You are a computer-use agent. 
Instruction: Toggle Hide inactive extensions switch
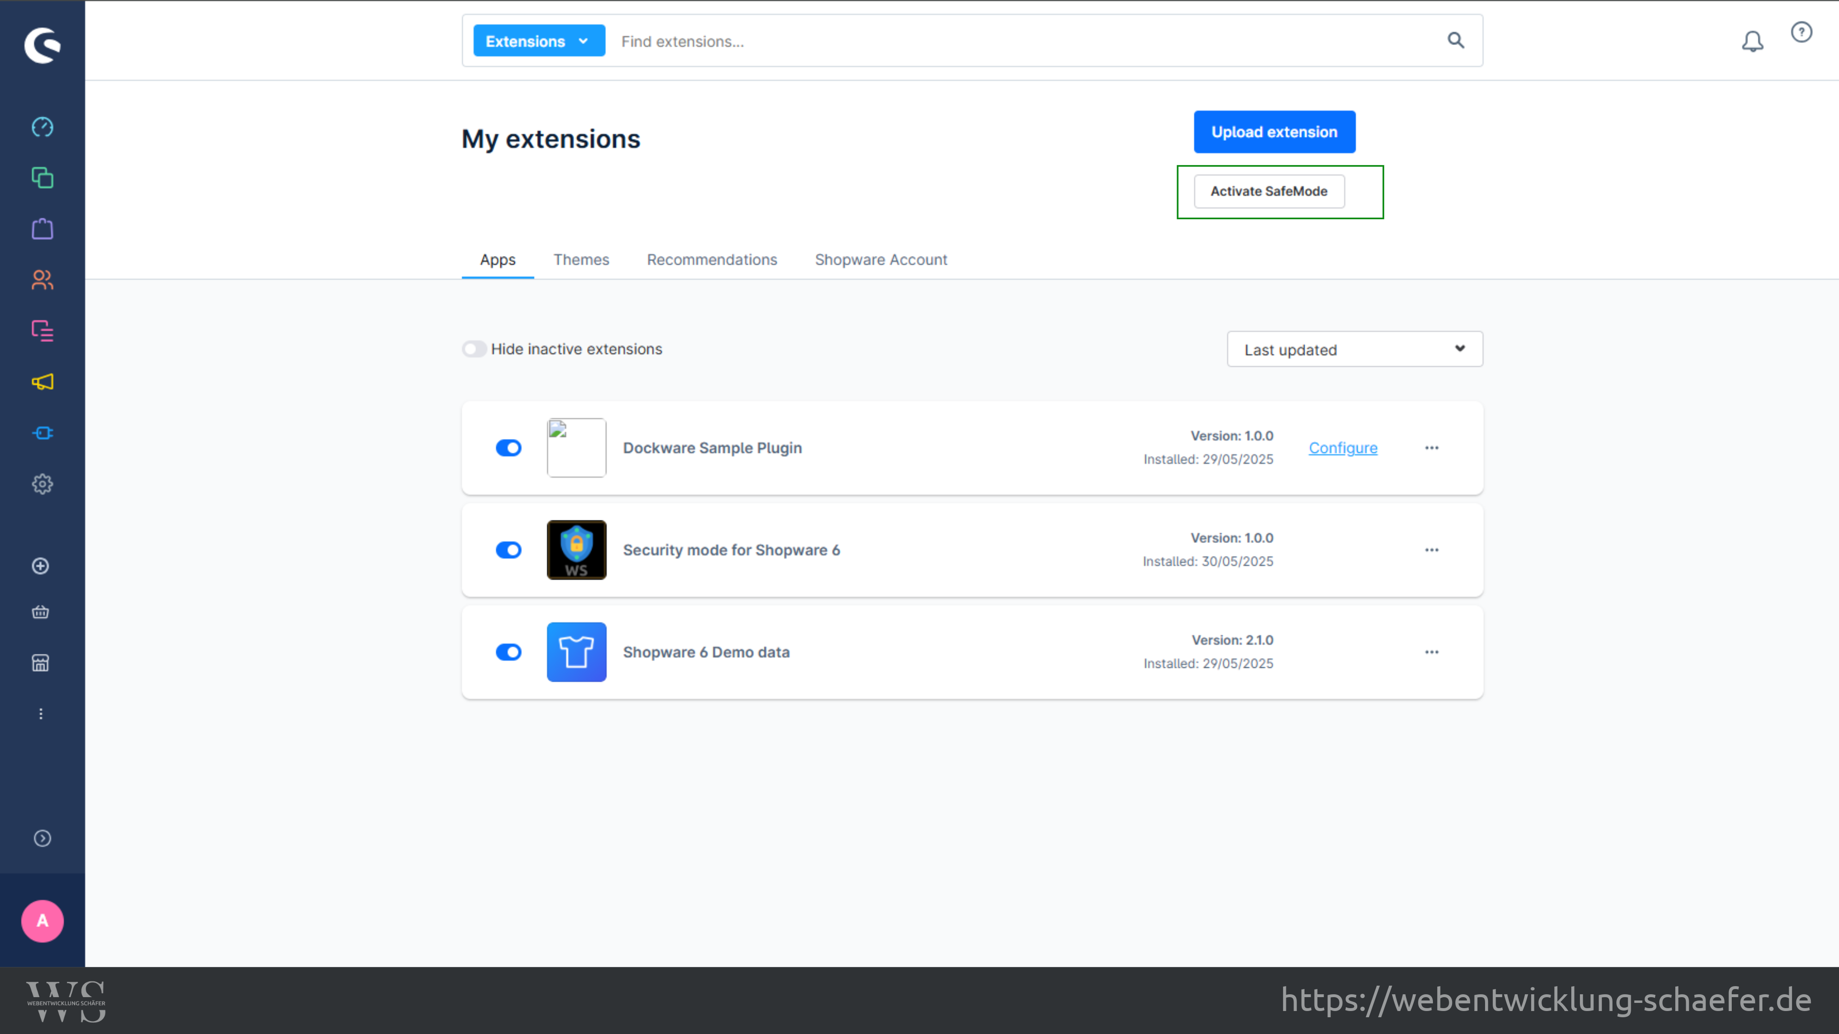click(x=475, y=349)
